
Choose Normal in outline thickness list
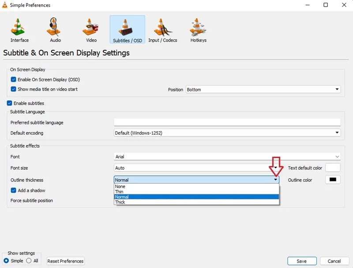tap(196, 197)
